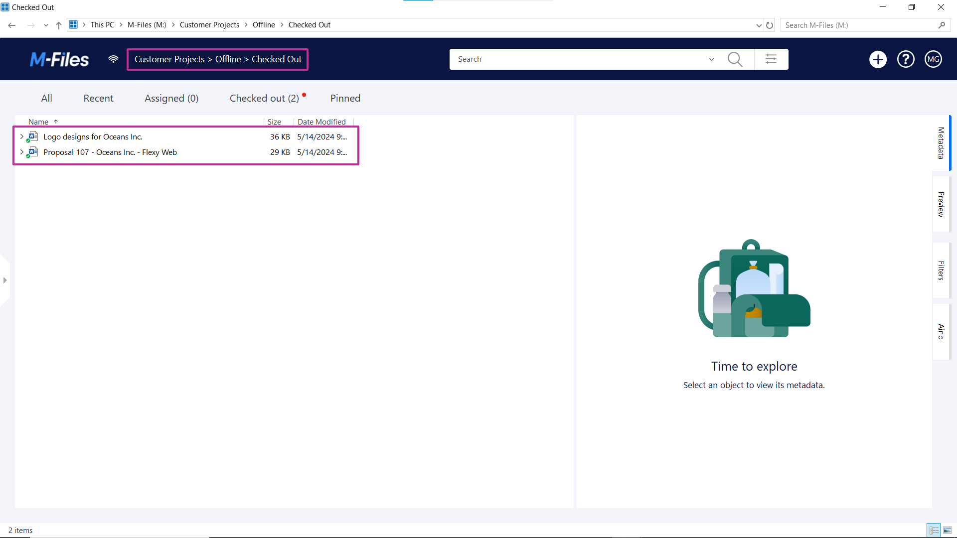Click Checked Out in M-Files breadcrumb

coord(277,59)
